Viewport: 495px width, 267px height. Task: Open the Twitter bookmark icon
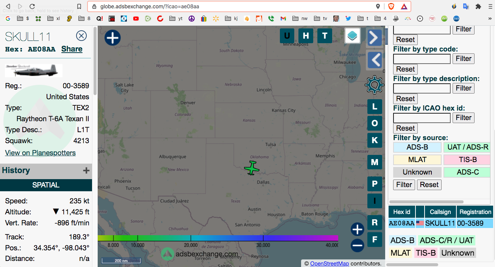coord(348,18)
